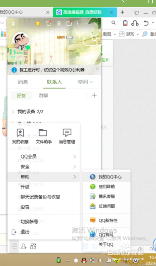Viewport: 156px width, 266px height.
Task: Click the QQ main menu hamburger icon
Action: click(x=14, y=246)
